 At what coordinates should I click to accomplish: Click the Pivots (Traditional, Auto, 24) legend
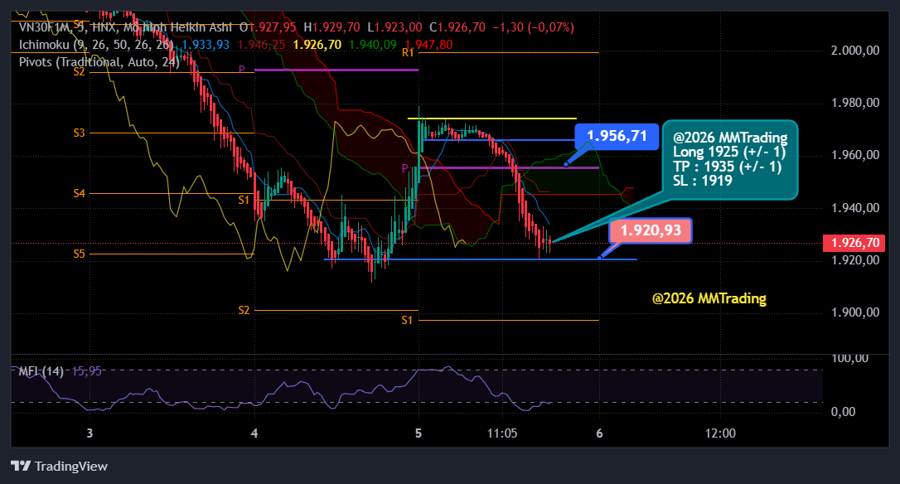[99, 62]
